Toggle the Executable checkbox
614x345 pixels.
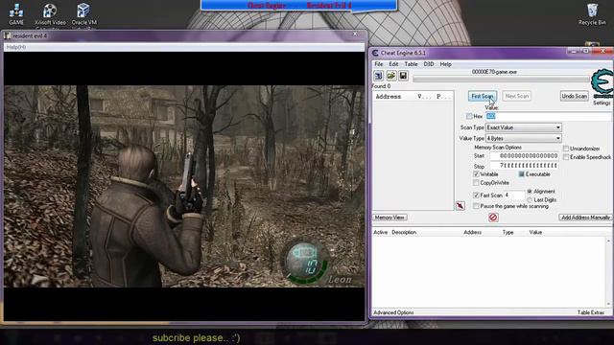coord(522,174)
